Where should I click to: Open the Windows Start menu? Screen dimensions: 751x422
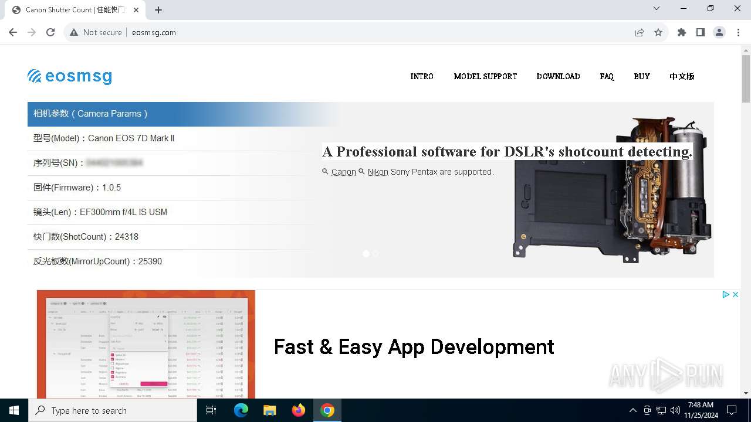tap(14, 410)
